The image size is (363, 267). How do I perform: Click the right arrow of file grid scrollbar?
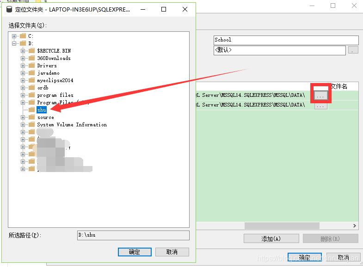pos(354,225)
